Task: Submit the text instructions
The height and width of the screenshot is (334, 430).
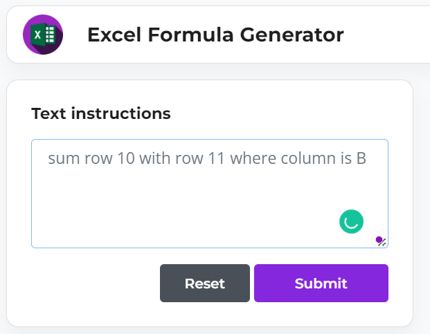Action: 321,283
